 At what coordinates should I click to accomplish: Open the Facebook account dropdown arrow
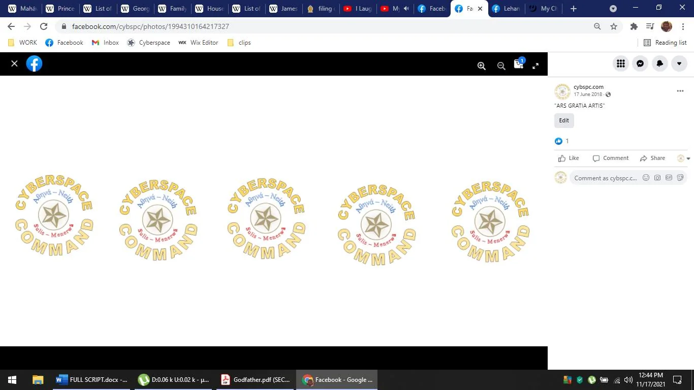[679, 63]
